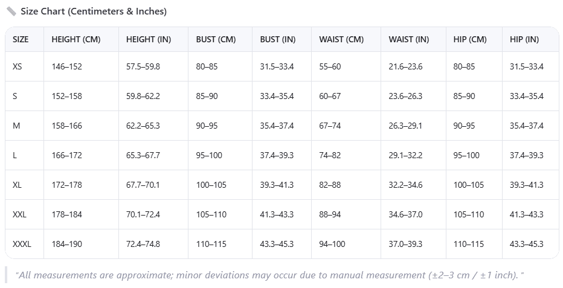Screen dimensions: 563x288
Task: Select the XXL row label
Action: point(19,214)
